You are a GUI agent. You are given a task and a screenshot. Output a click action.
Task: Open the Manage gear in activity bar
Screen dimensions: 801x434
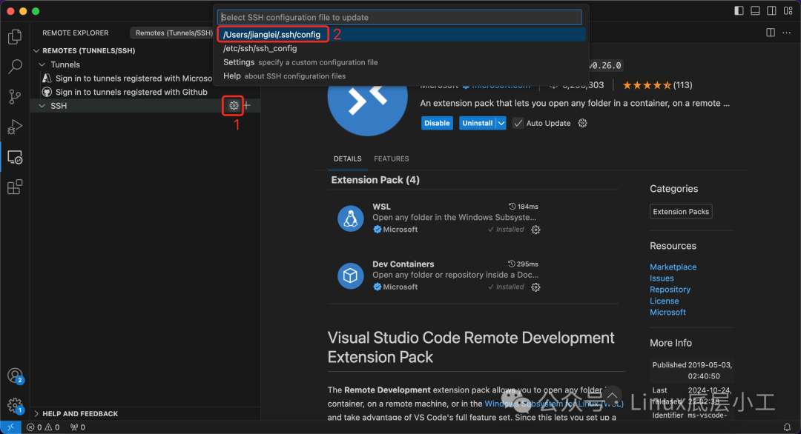pyautogui.click(x=15, y=406)
